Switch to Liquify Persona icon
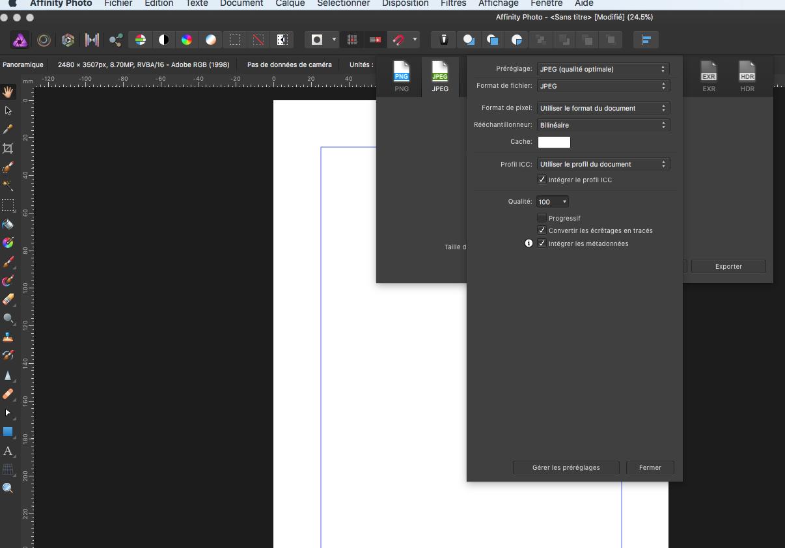This screenshot has width=785, height=548. 44,40
